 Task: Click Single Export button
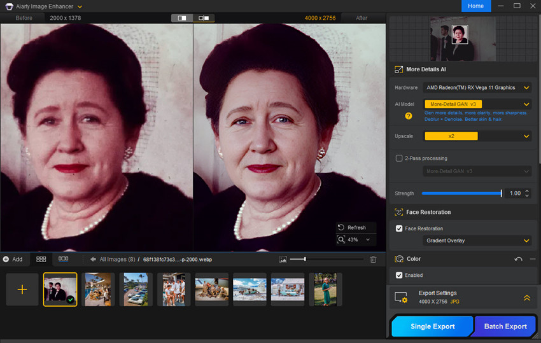click(432, 326)
